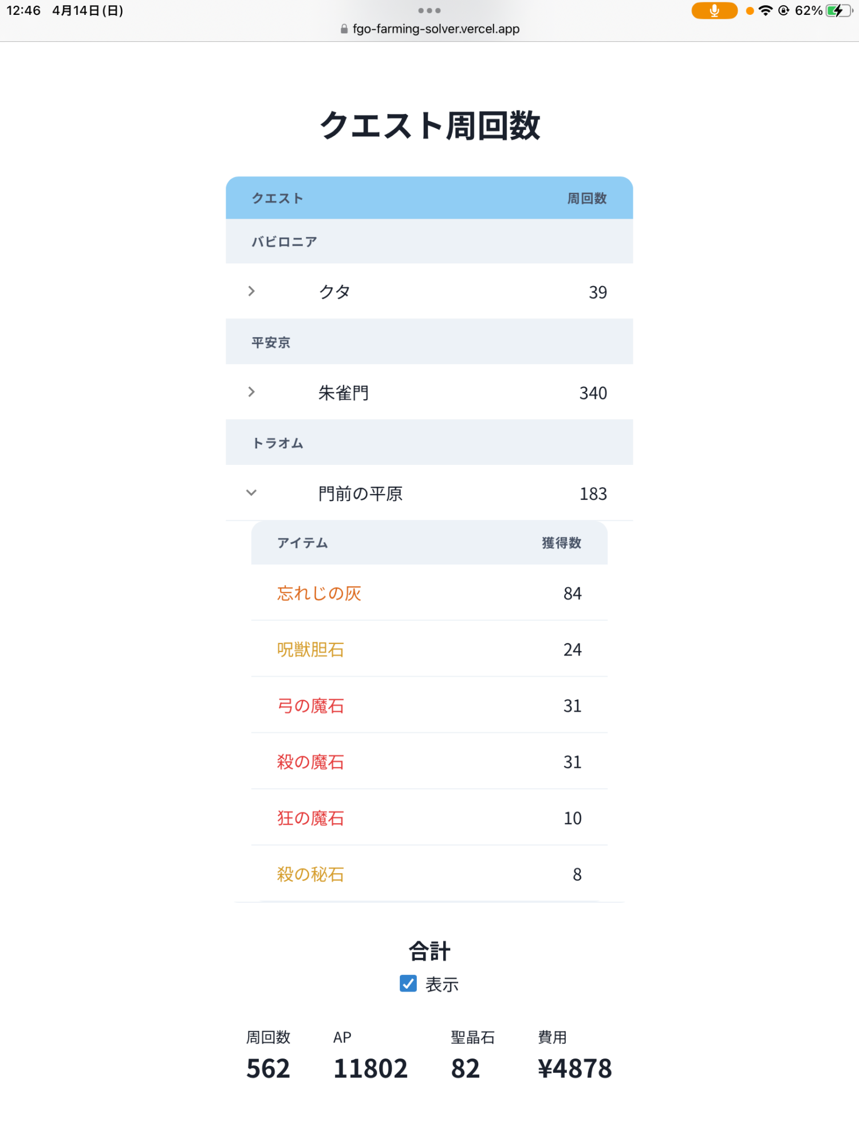Viewport: 859px width, 1145px height.
Task: Click the 表示 label text
Action: (442, 985)
